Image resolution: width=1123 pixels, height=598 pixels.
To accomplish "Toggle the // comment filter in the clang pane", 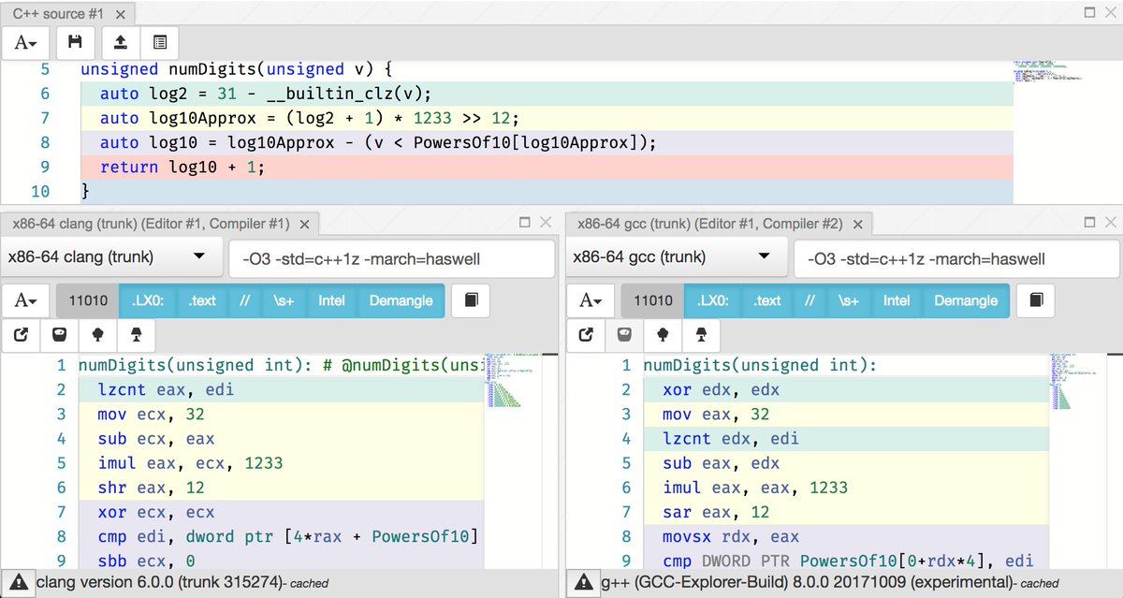I will coord(245,300).
